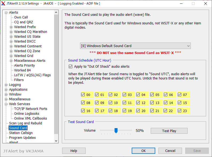Open Online XML Callbooks settings
Viewport: 212px width, 157px height.
click(x=31, y=118)
